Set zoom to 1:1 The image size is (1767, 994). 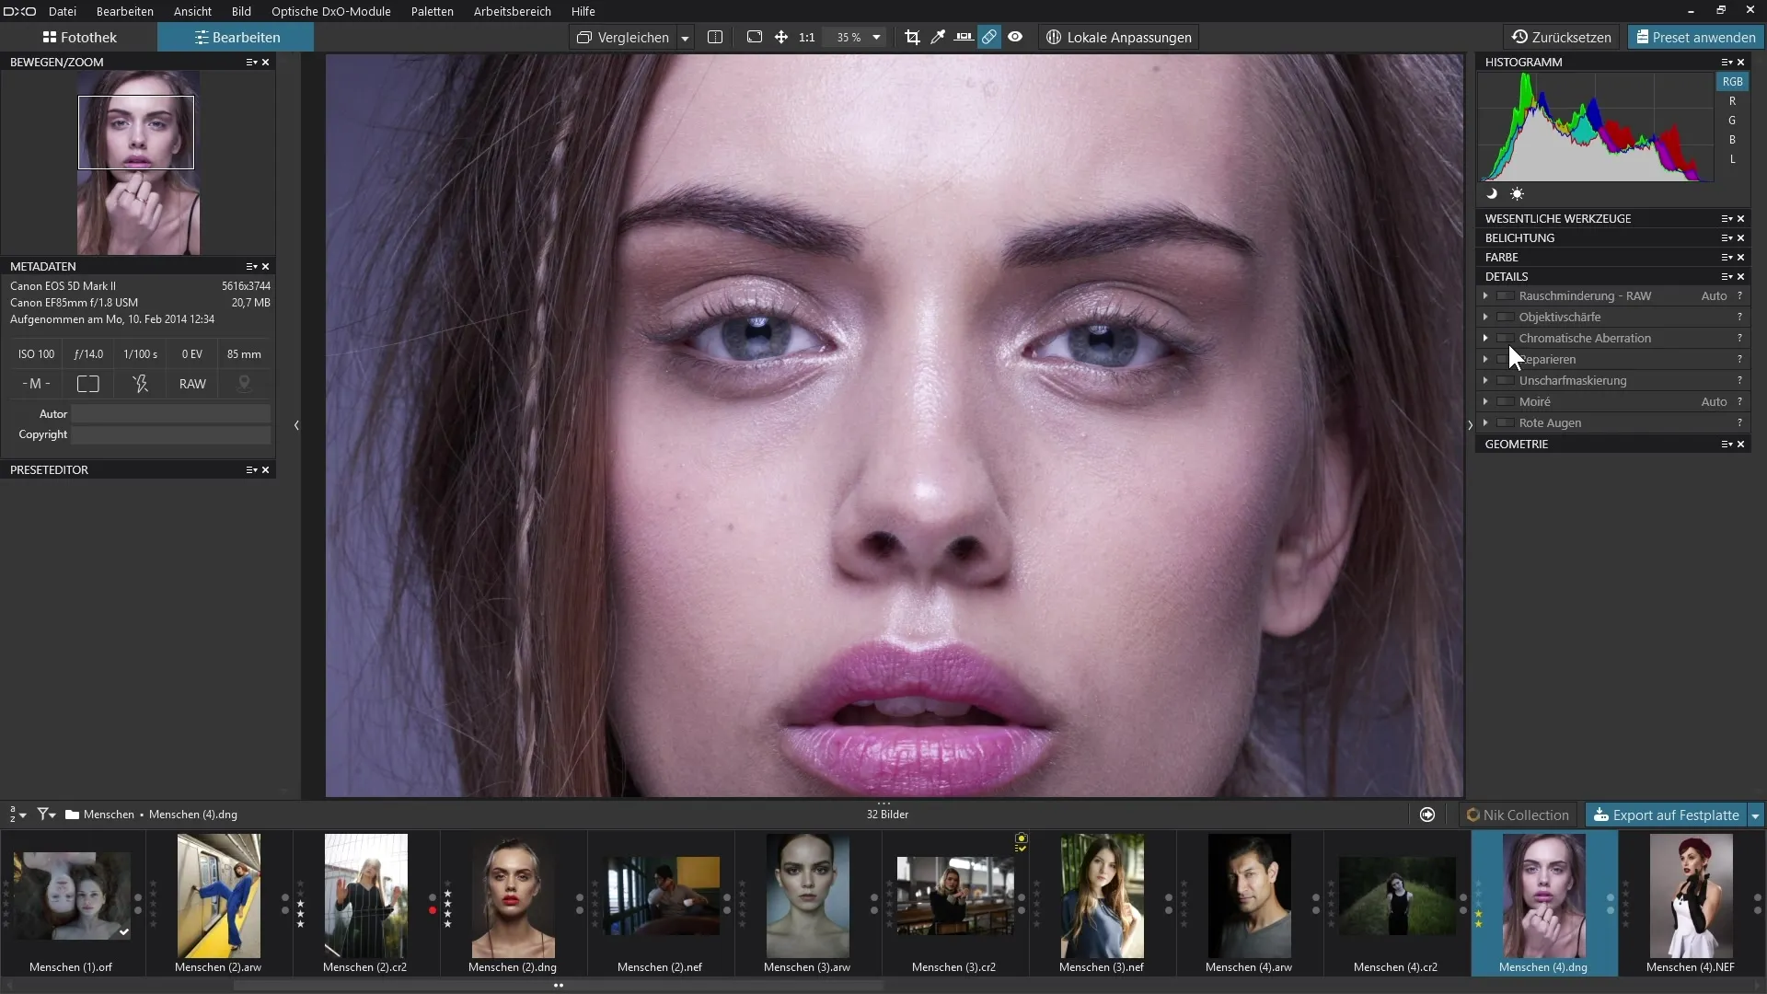807,38
